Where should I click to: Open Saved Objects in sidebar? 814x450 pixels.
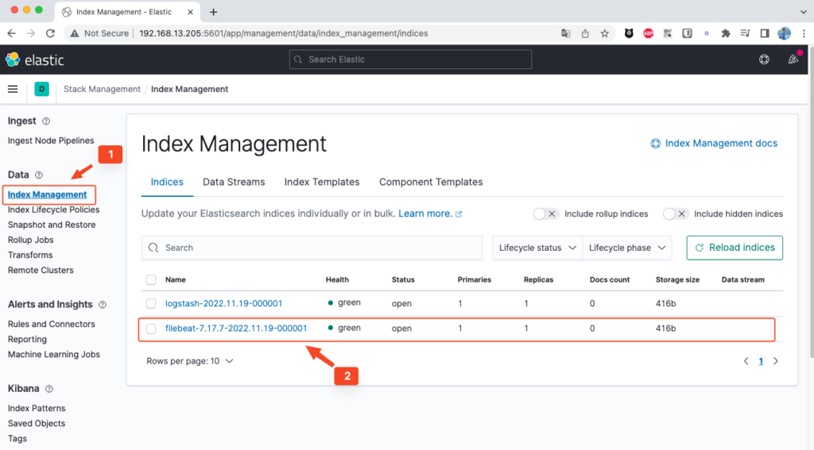tap(37, 423)
